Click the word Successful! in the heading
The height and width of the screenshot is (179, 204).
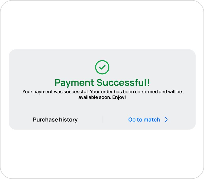[x=123, y=82]
